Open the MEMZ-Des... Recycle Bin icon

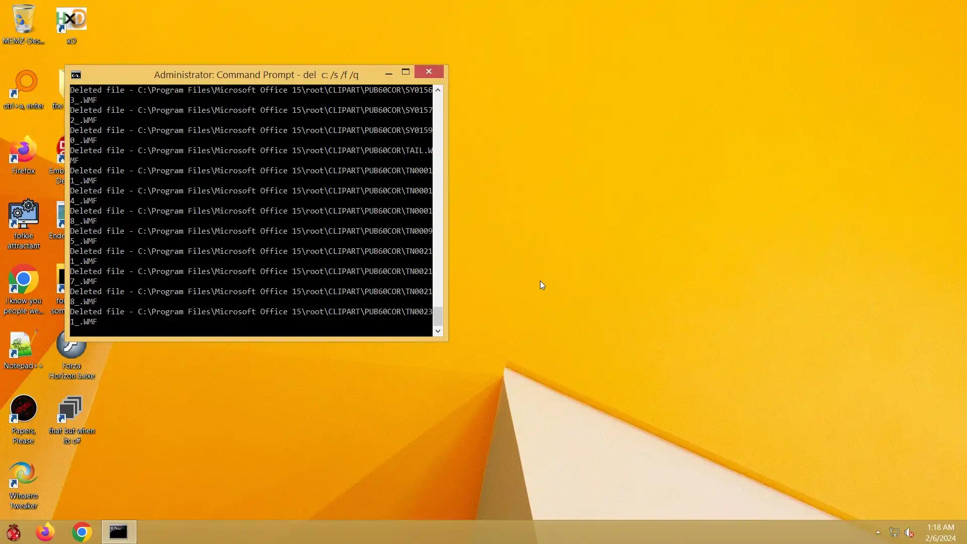point(23,20)
